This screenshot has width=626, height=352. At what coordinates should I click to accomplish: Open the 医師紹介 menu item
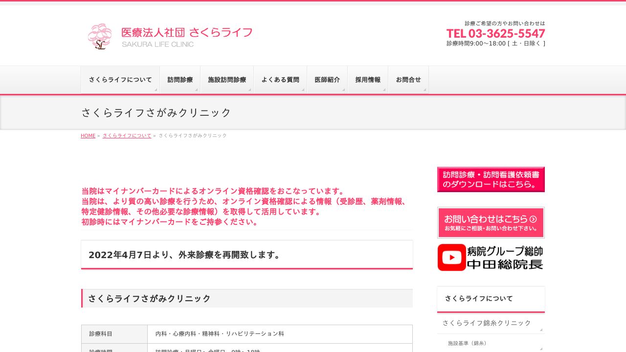click(x=327, y=80)
